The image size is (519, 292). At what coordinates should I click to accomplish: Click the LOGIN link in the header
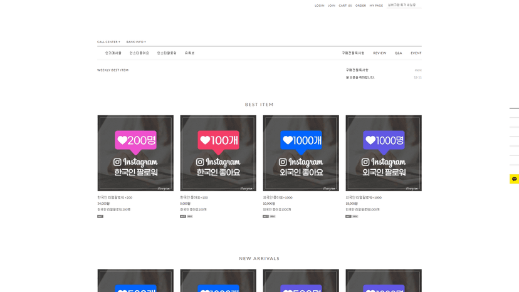coord(319,6)
